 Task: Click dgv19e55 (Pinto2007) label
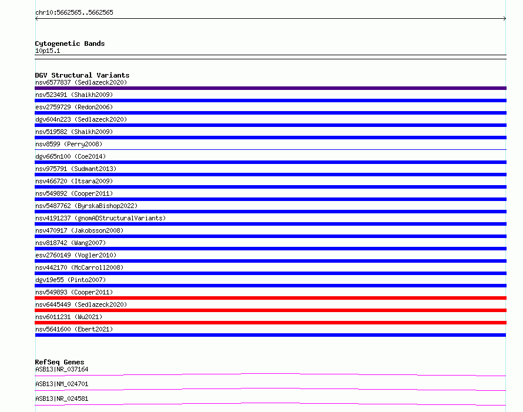tap(71, 280)
